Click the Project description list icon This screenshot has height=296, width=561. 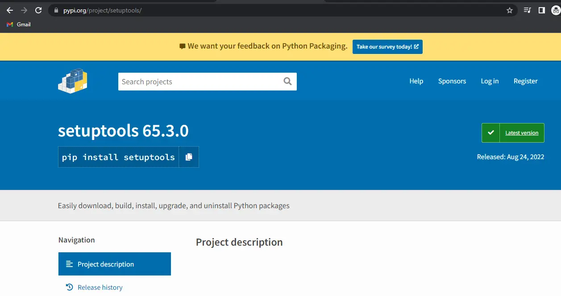click(x=69, y=264)
